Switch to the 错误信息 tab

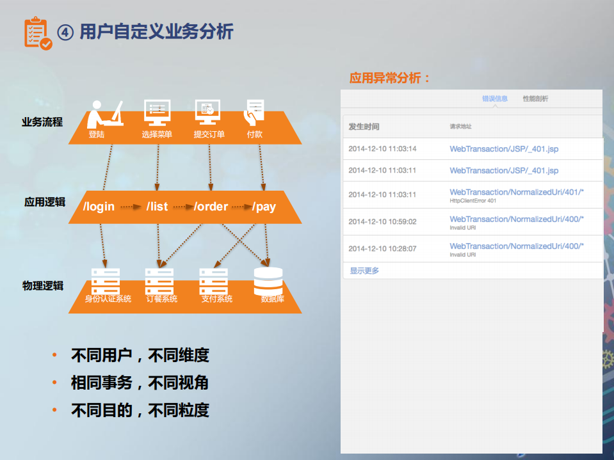494,99
